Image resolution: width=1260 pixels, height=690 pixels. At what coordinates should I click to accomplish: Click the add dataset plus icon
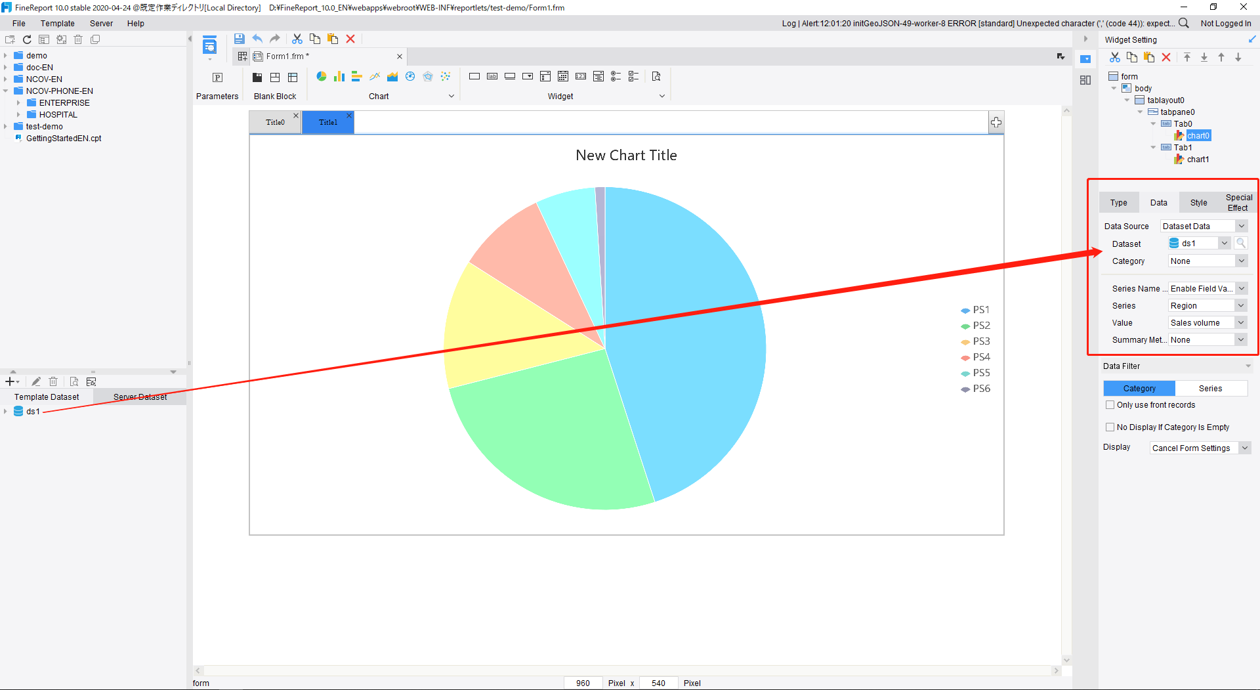tap(11, 381)
